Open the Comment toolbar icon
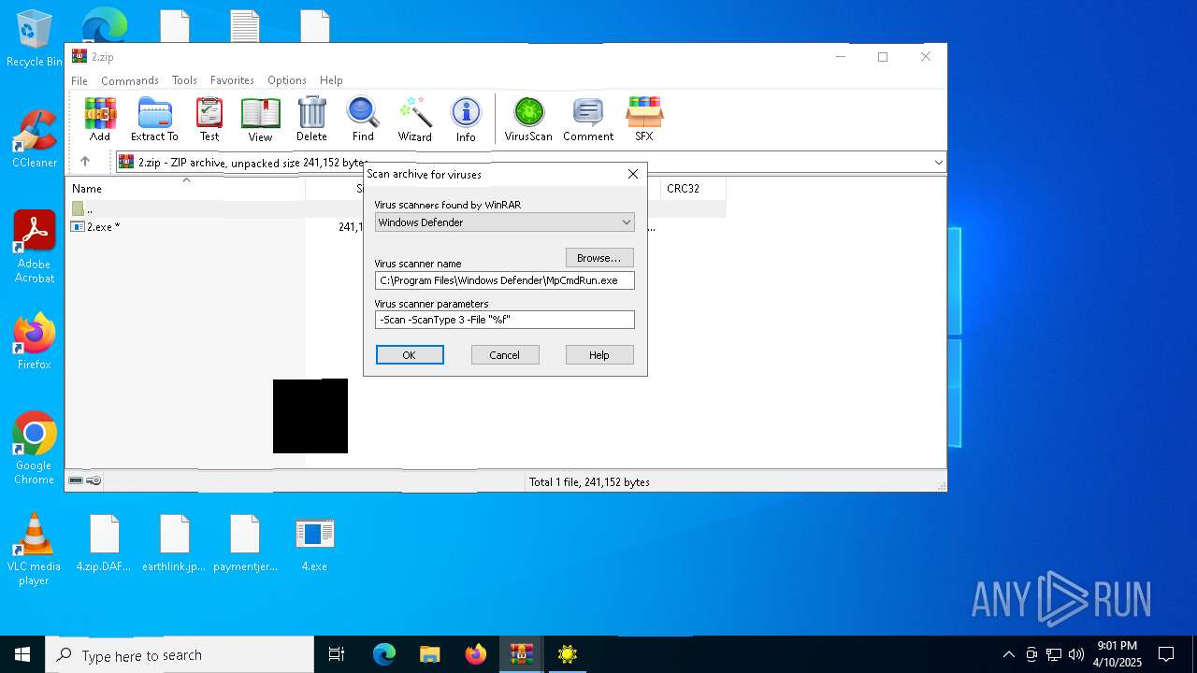Image resolution: width=1197 pixels, height=673 pixels. coord(588,119)
